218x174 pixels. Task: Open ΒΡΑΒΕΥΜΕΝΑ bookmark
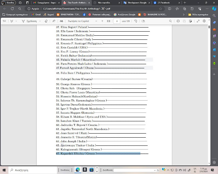tap(68, 15)
